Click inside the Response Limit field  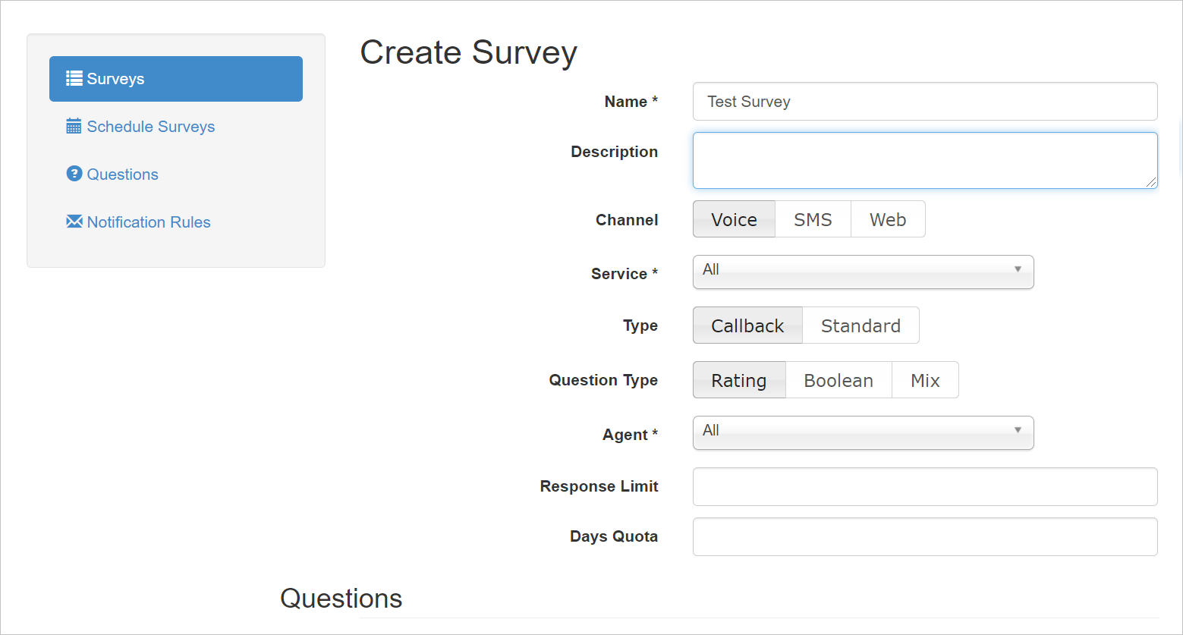coord(924,486)
